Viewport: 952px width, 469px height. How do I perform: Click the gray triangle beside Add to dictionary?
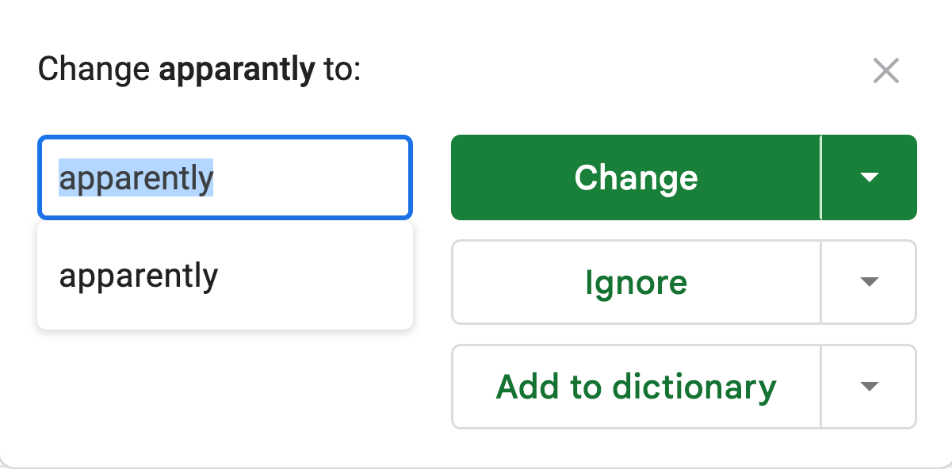(x=870, y=387)
